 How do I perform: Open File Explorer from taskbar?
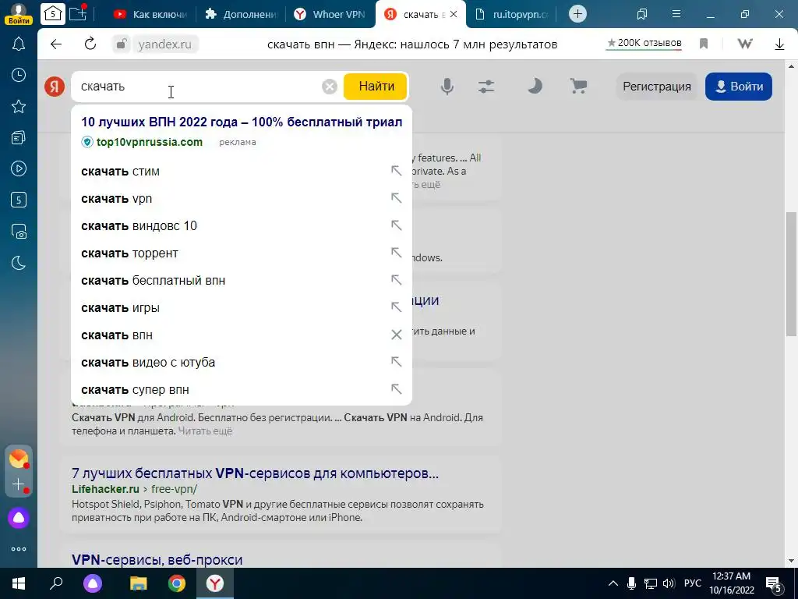(138, 583)
